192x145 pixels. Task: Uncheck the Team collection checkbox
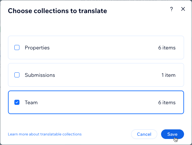[x=17, y=102]
